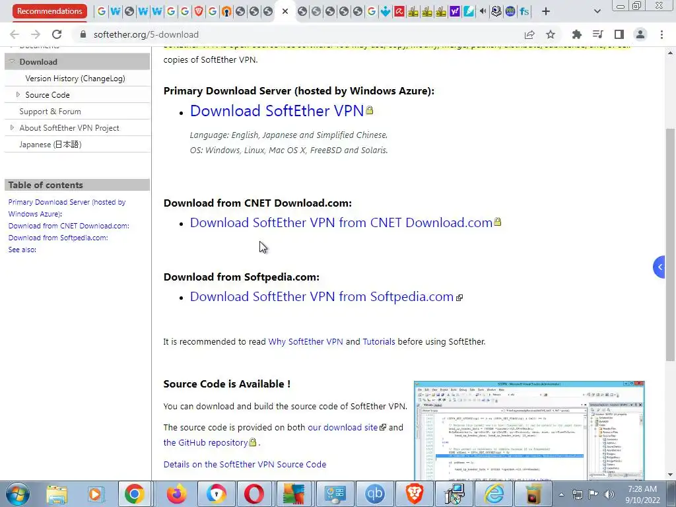Reload the softether.org page

(x=57, y=34)
